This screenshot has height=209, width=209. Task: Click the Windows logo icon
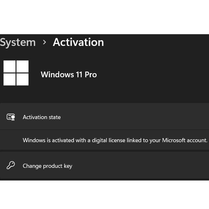(x=16, y=73)
